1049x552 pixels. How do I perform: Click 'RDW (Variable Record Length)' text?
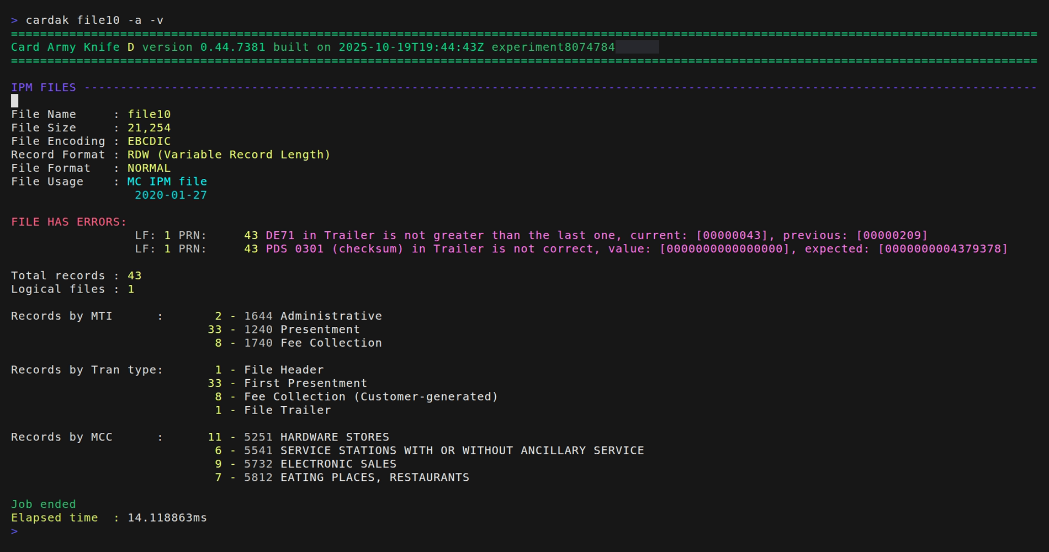coord(229,155)
